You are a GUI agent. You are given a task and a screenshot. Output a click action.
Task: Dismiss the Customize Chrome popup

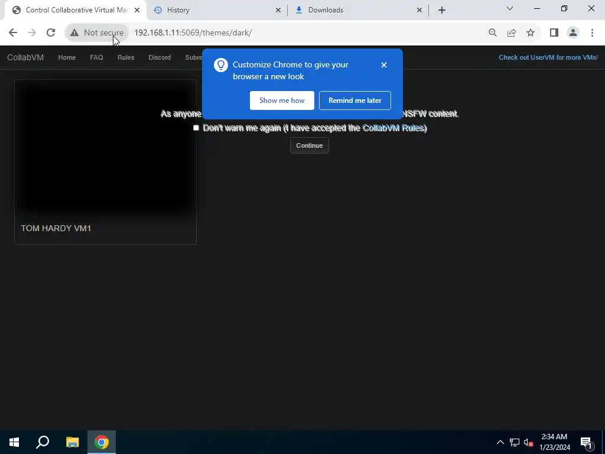[383, 65]
